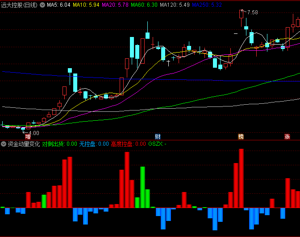Screen dimensions: 300x237
Task: Select the 远大控股(日线) chart title
Action: (19, 5)
